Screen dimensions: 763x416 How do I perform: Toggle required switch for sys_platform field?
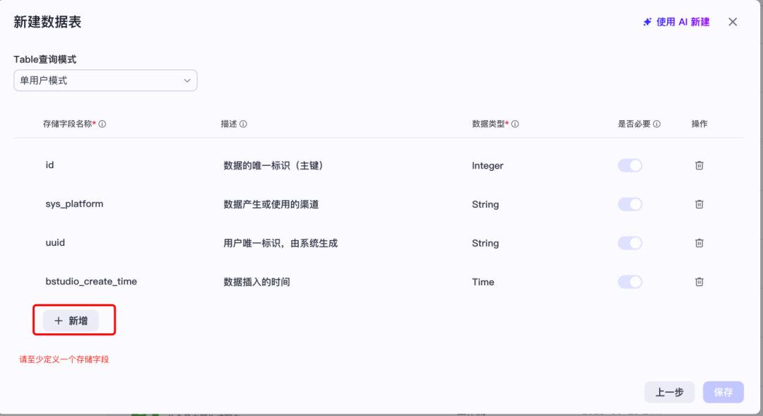coord(629,204)
